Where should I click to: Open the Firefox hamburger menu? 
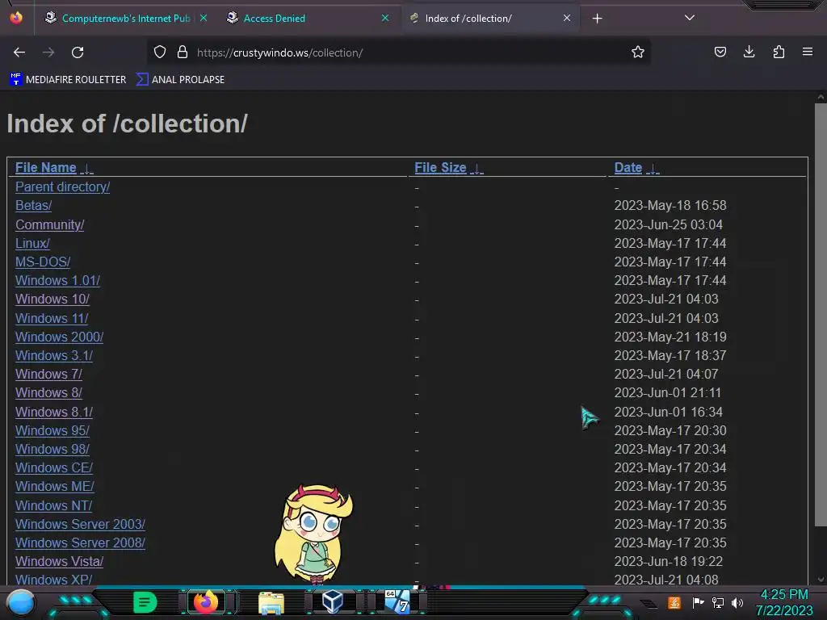click(x=808, y=52)
